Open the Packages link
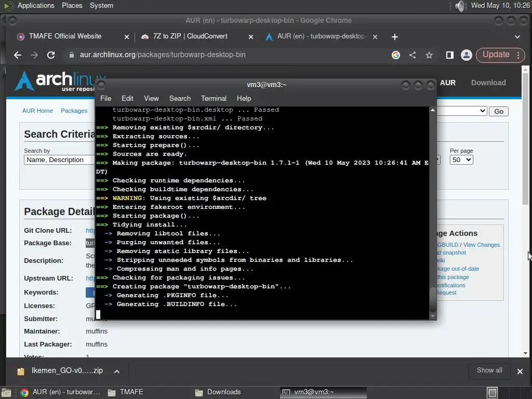This screenshot has height=399, width=532. point(74,111)
